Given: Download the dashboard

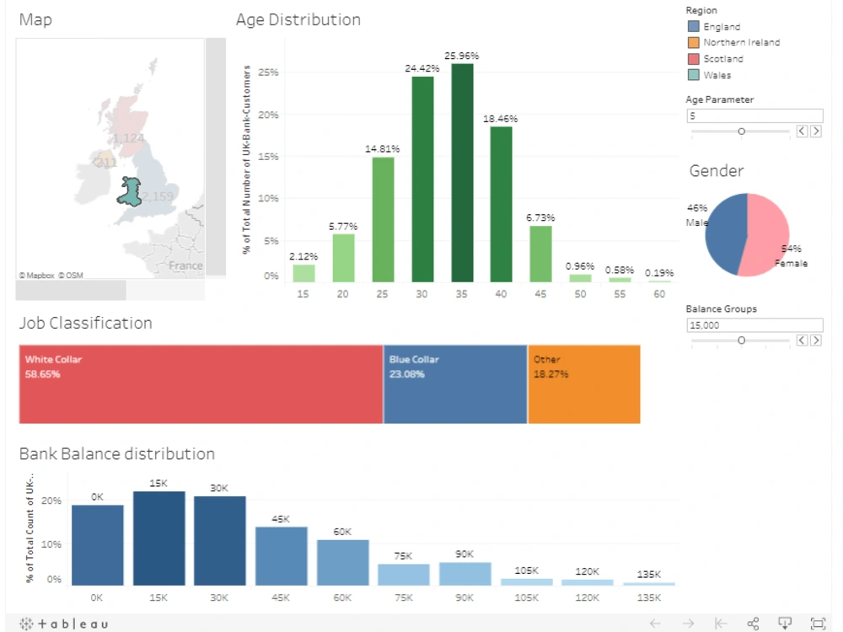Looking at the screenshot, I should [x=785, y=624].
